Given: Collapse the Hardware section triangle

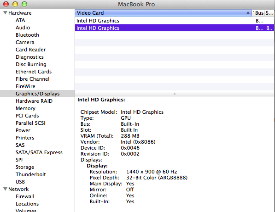Looking at the screenshot, I should click(x=5, y=13).
